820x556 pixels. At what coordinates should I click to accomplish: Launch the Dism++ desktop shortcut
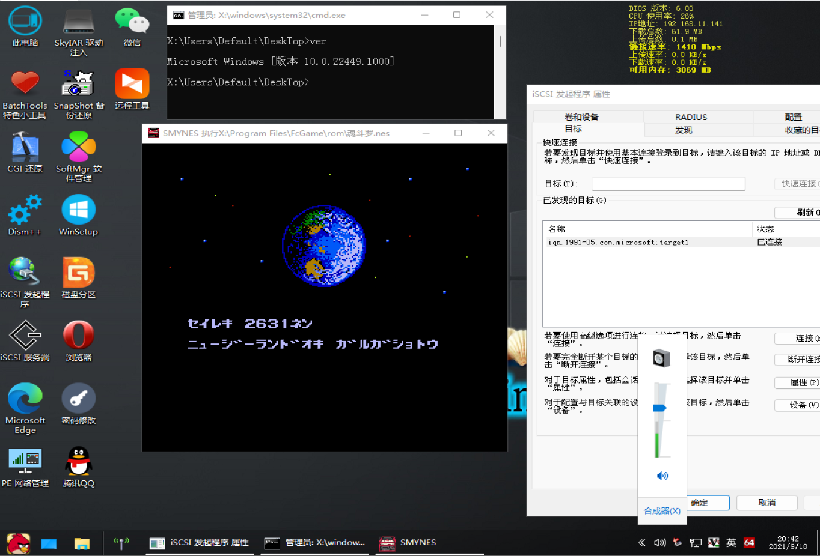(25, 216)
